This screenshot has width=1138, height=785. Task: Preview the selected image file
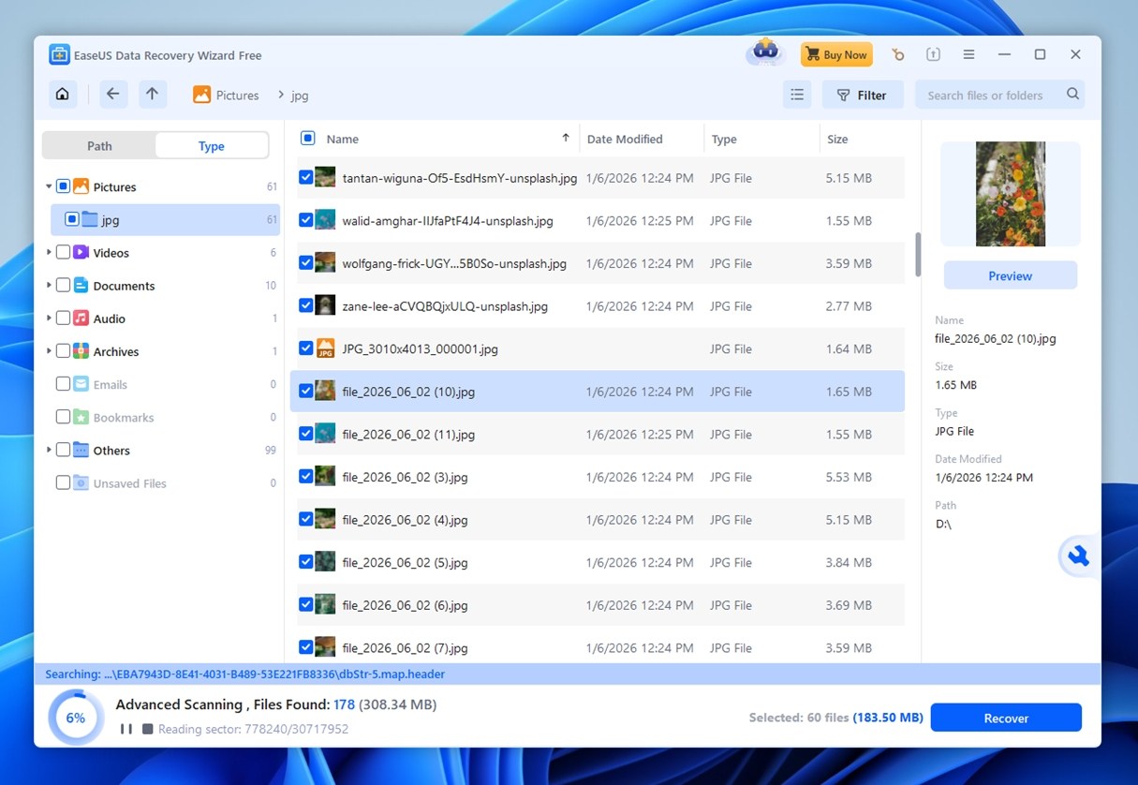[x=1010, y=274]
